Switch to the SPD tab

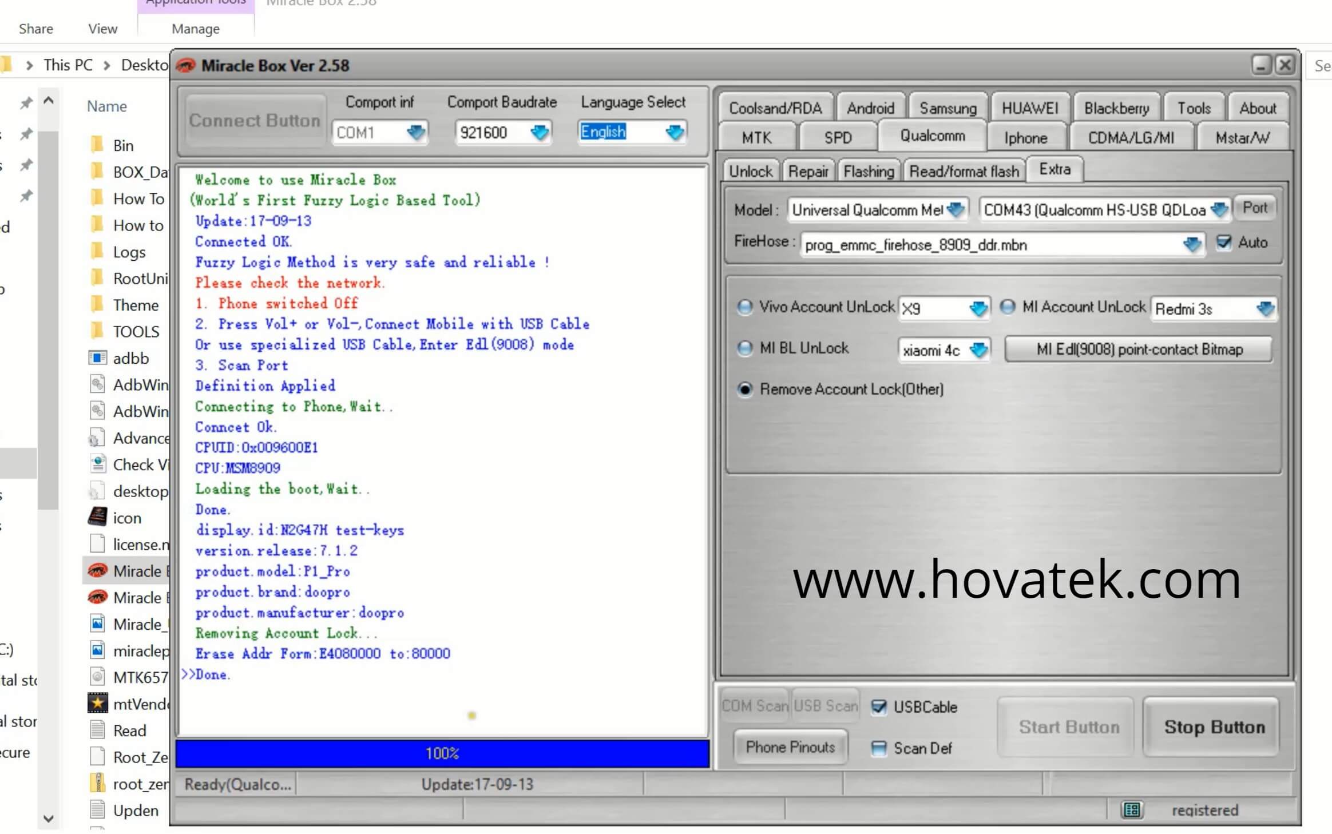click(838, 138)
